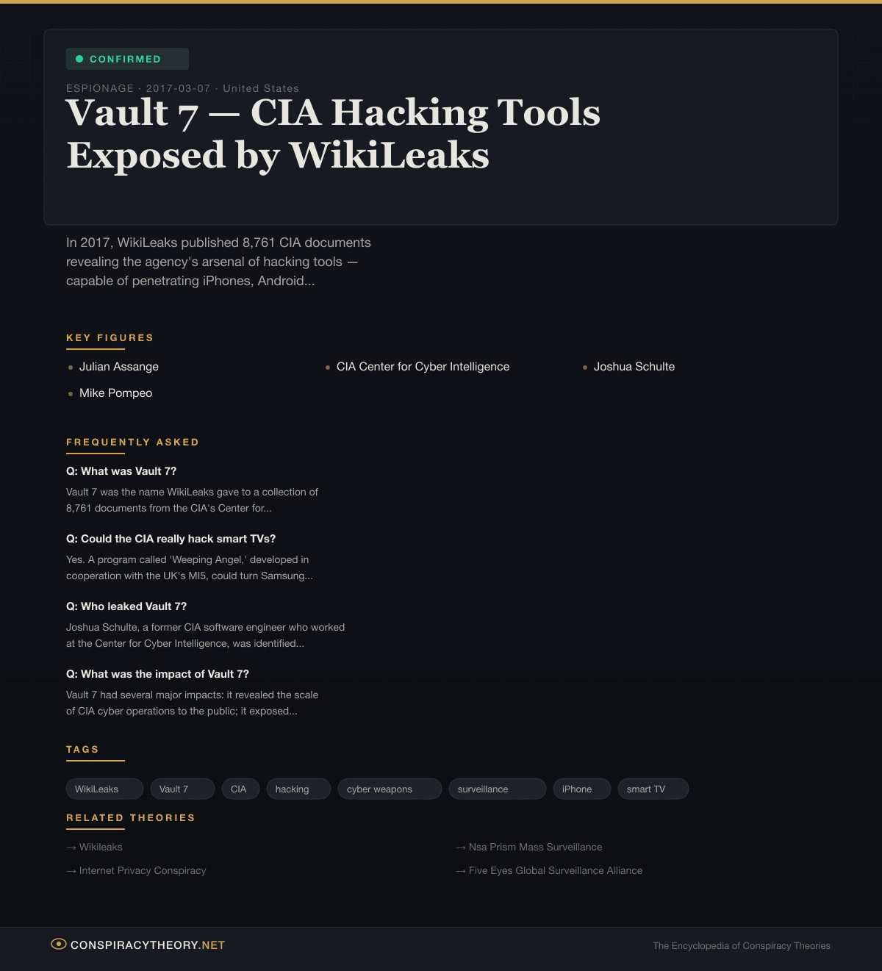882x971 pixels.
Task: Open the Wikileaks related theory link
Action: click(x=101, y=847)
